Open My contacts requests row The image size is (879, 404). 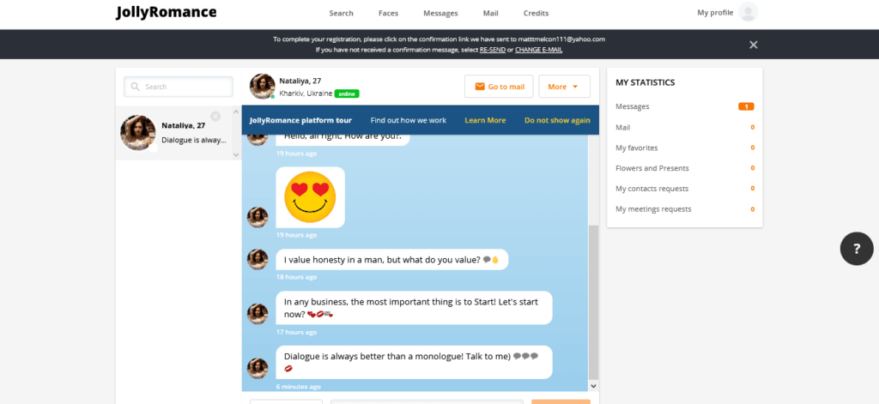(x=684, y=189)
